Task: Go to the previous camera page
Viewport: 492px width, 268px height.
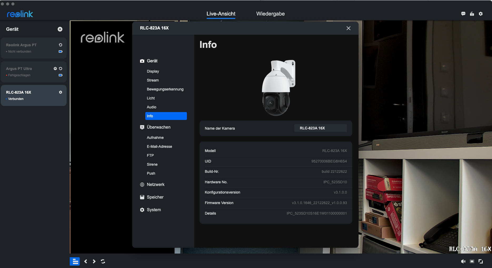Action: [x=86, y=261]
